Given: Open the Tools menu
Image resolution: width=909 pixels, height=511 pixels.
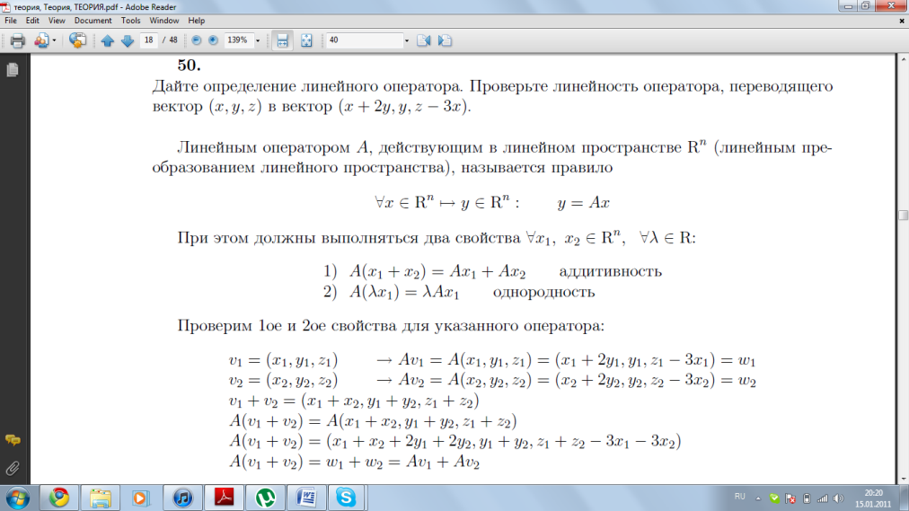Looking at the screenshot, I should click(130, 21).
